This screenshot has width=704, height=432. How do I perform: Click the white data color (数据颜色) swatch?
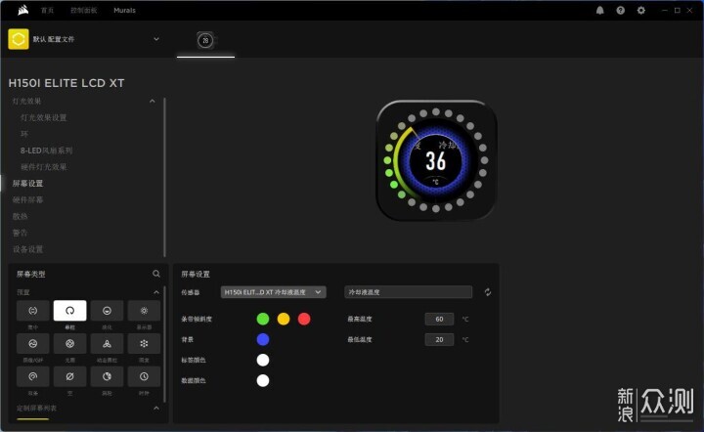click(263, 380)
